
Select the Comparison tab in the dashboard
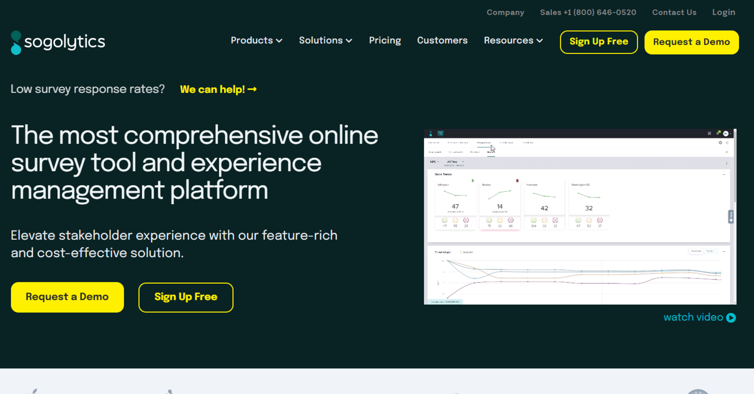pos(484,142)
